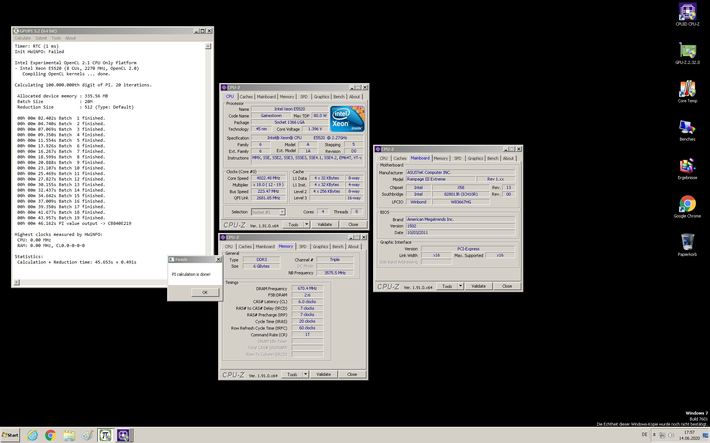Viewport: 710px width, 443px height.
Task: Switch to Memory tab in CPU window
Action: (287, 97)
